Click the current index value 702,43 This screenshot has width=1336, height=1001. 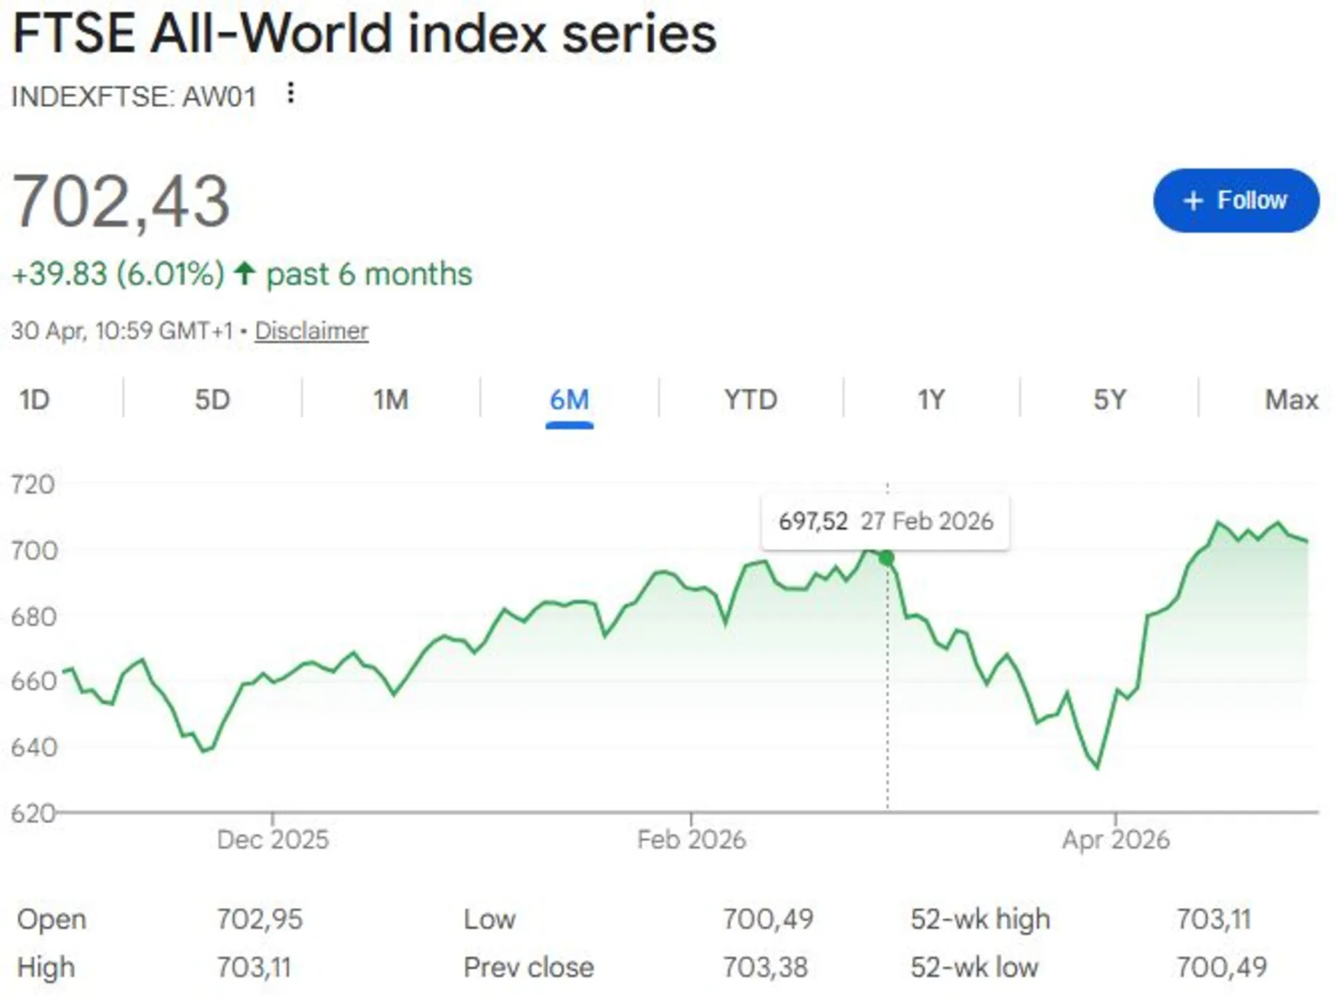(x=121, y=202)
